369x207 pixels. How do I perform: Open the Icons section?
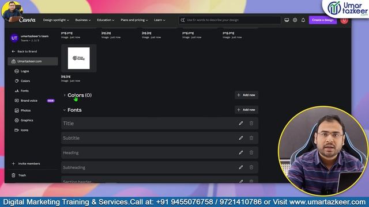pos(21,131)
